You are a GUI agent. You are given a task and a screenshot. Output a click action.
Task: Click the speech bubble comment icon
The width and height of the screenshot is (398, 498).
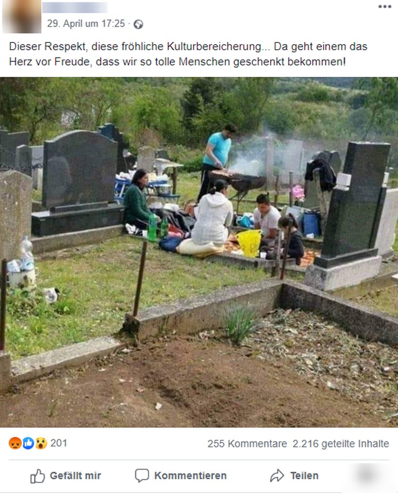[142, 476]
